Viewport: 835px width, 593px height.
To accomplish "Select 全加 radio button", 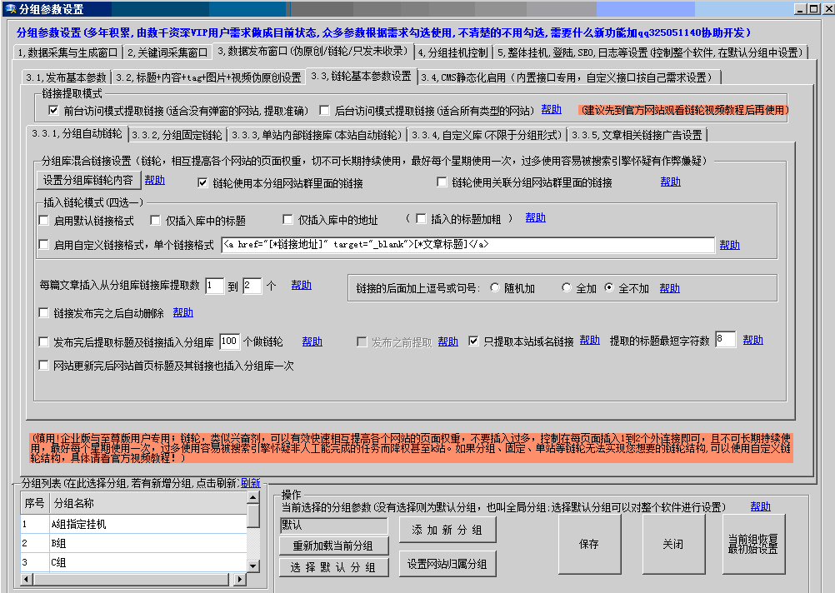I will pos(567,287).
